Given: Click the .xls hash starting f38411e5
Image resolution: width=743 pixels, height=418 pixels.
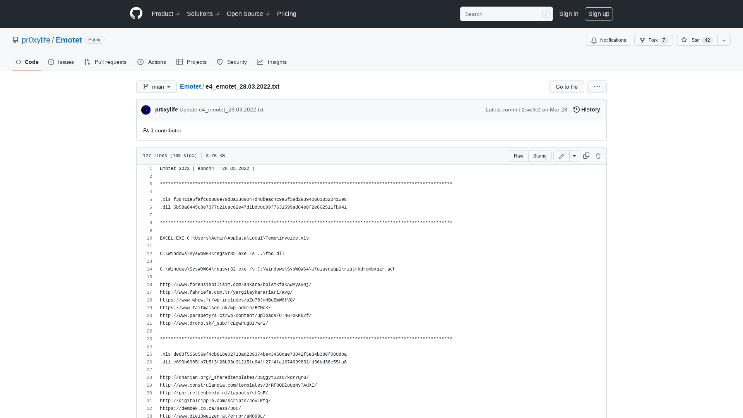Looking at the screenshot, I should click(260, 200).
